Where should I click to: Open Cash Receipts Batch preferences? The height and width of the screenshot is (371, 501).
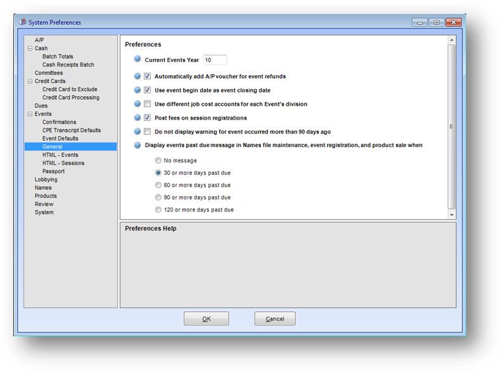point(68,65)
